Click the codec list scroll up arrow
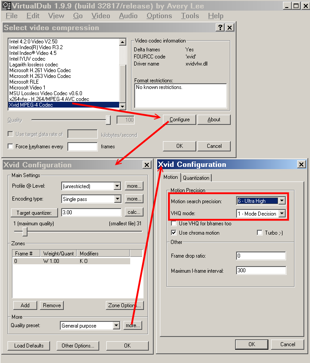The width and height of the screenshot is (310, 363). pos(123,42)
